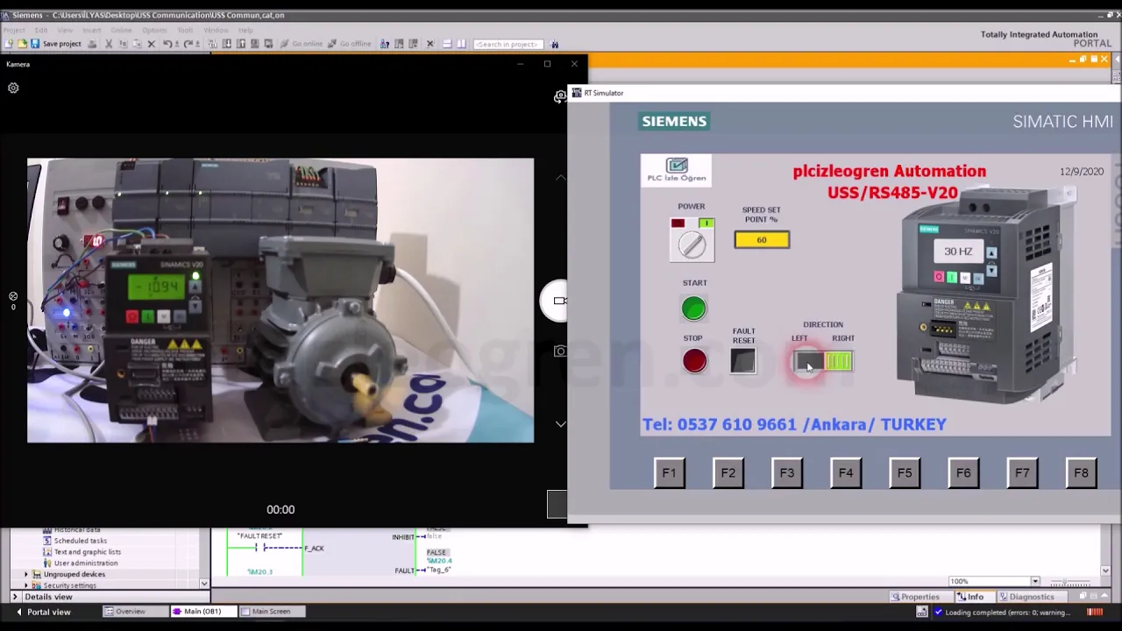Image resolution: width=1122 pixels, height=631 pixels.
Task: Click the %M20.4 tag in ladder editor
Action: click(x=439, y=561)
